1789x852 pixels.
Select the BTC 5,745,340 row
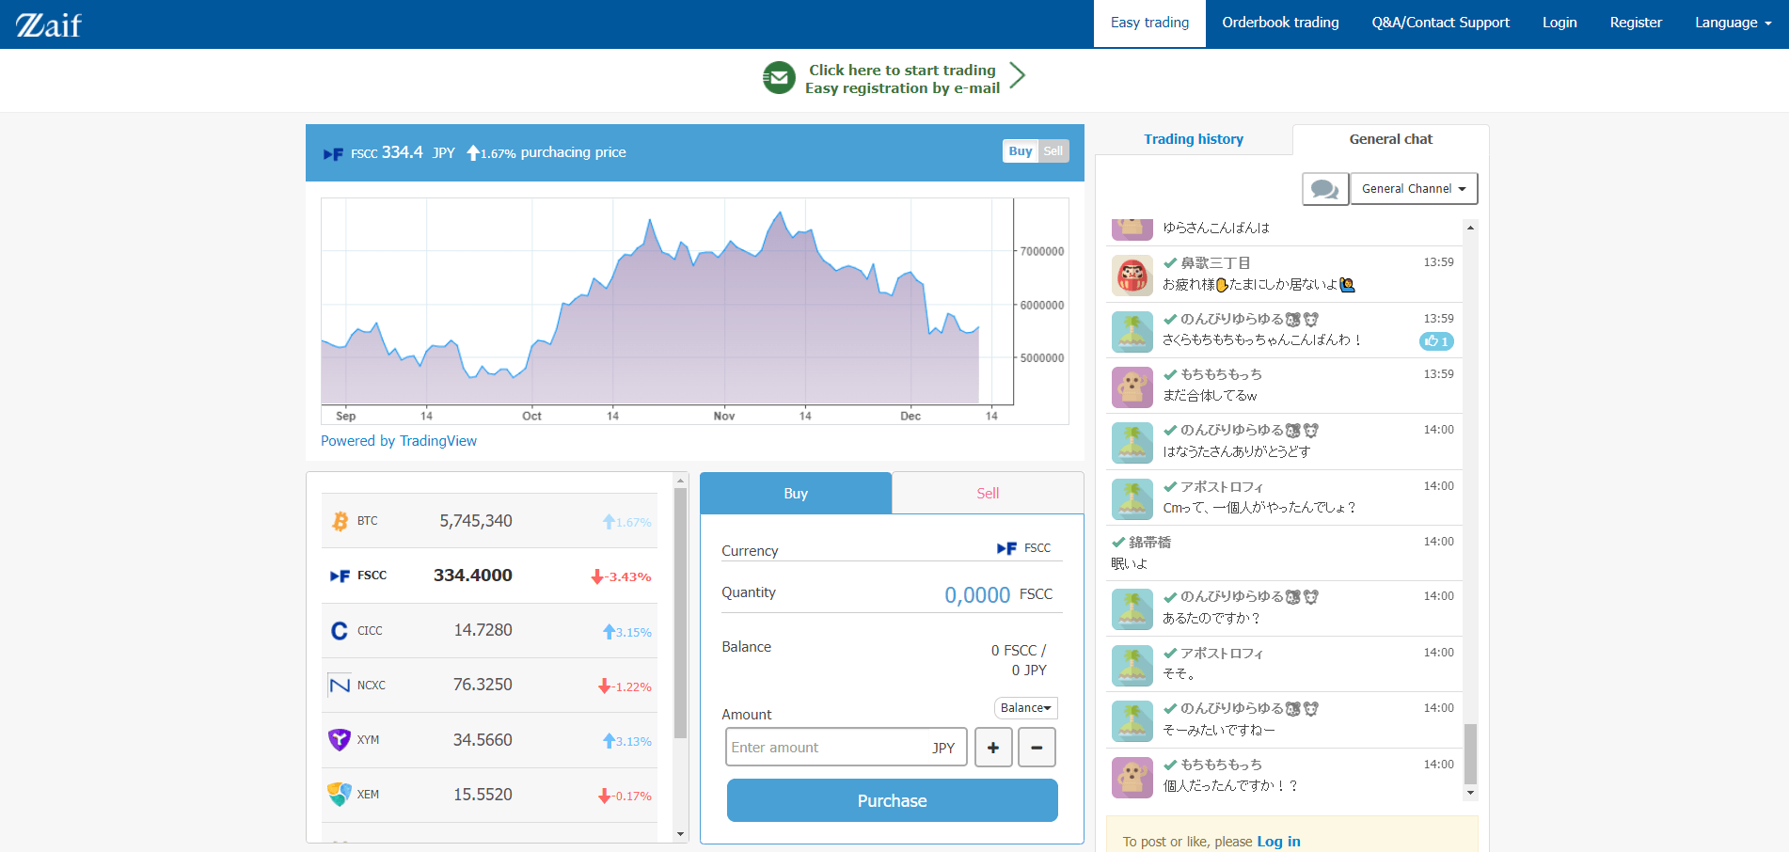tap(489, 521)
